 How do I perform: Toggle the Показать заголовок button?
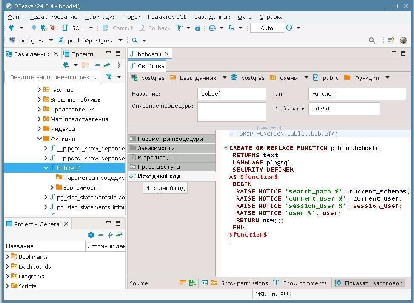368,283
